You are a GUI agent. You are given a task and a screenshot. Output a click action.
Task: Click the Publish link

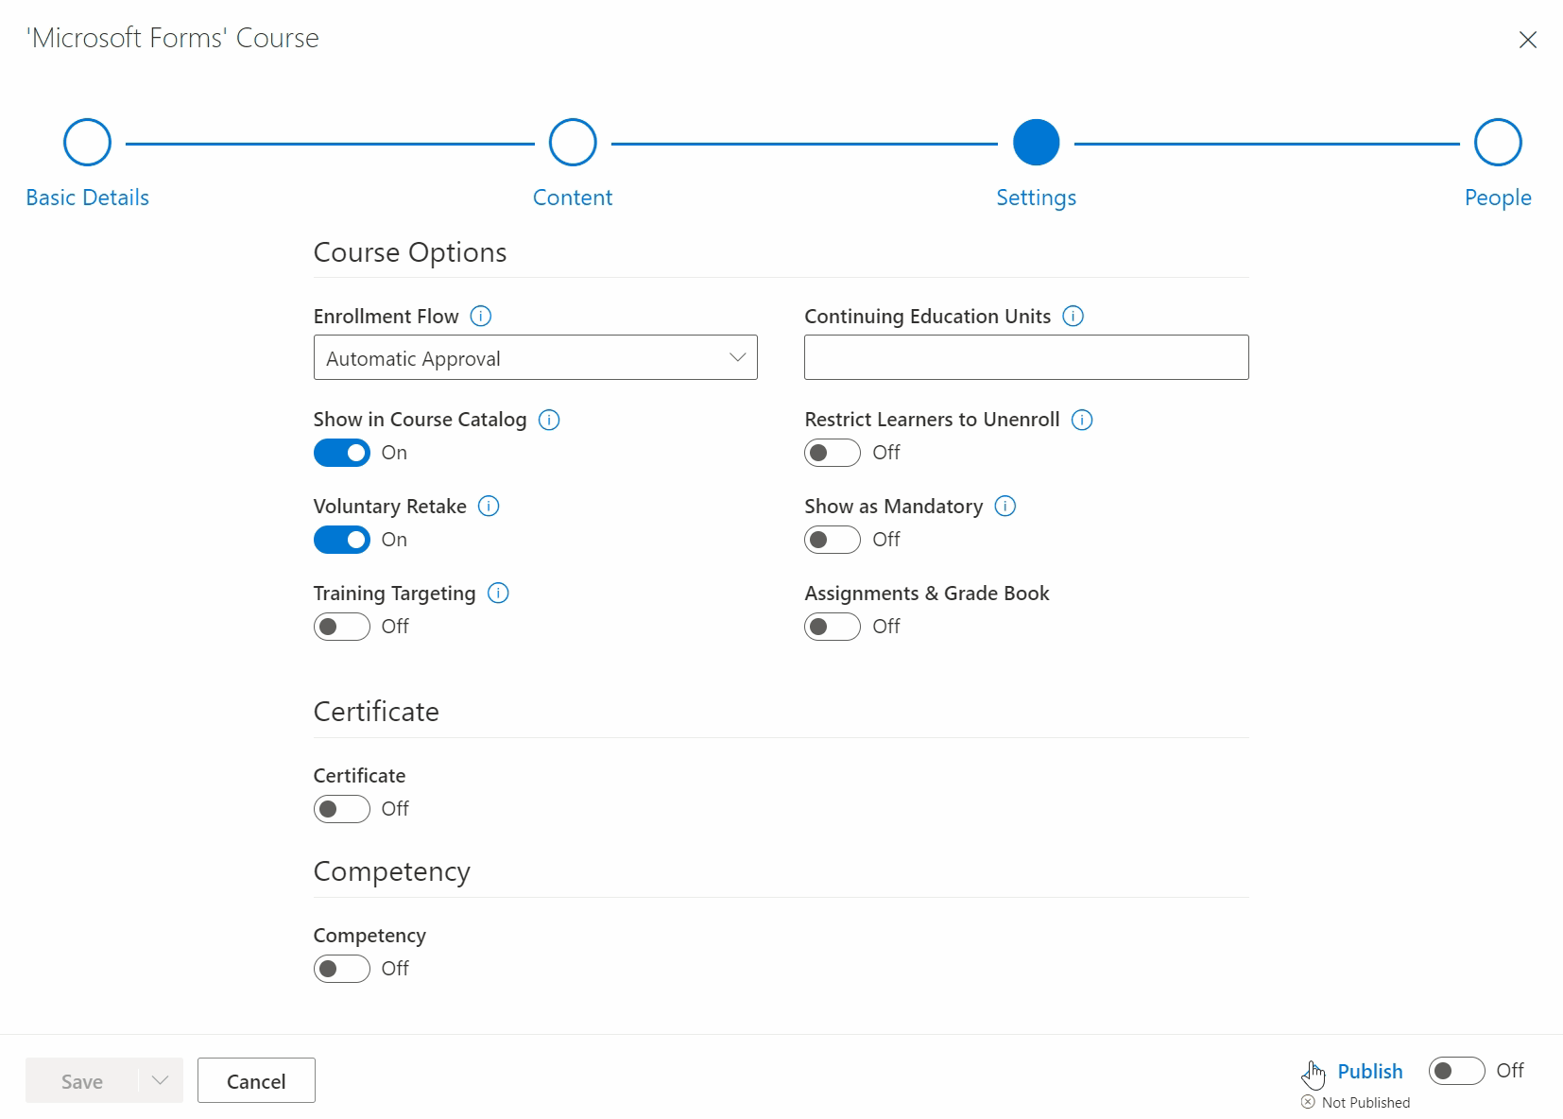point(1371,1072)
